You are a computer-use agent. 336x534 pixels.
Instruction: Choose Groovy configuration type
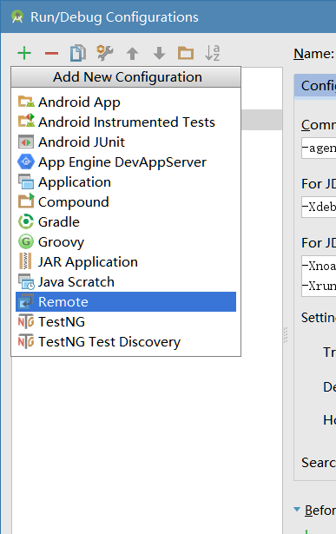coord(126,241)
